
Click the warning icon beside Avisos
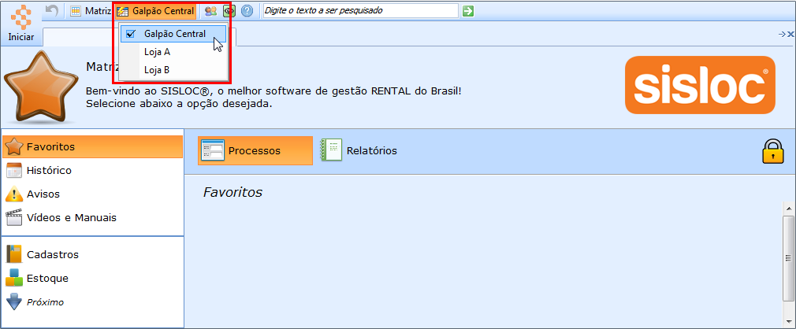(x=14, y=194)
